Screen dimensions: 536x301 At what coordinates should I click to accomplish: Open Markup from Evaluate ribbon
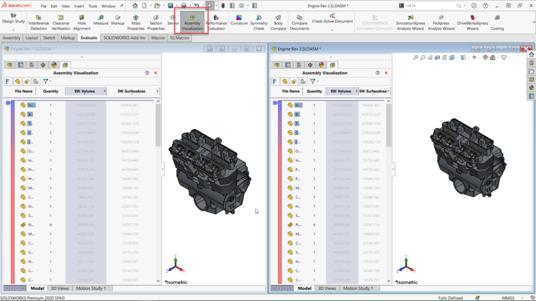(x=118, y=20)
